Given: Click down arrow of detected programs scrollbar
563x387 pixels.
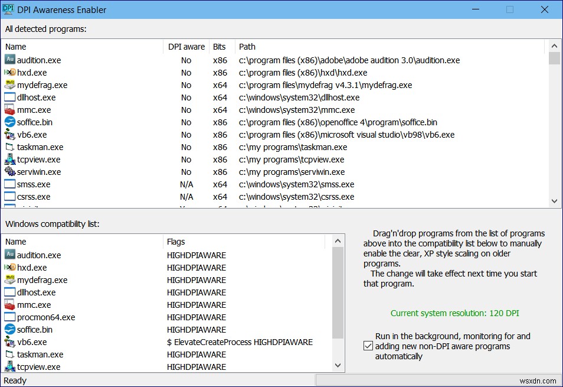Looking at the screenshot, I should pyautogui.click(x=554, y=201).
